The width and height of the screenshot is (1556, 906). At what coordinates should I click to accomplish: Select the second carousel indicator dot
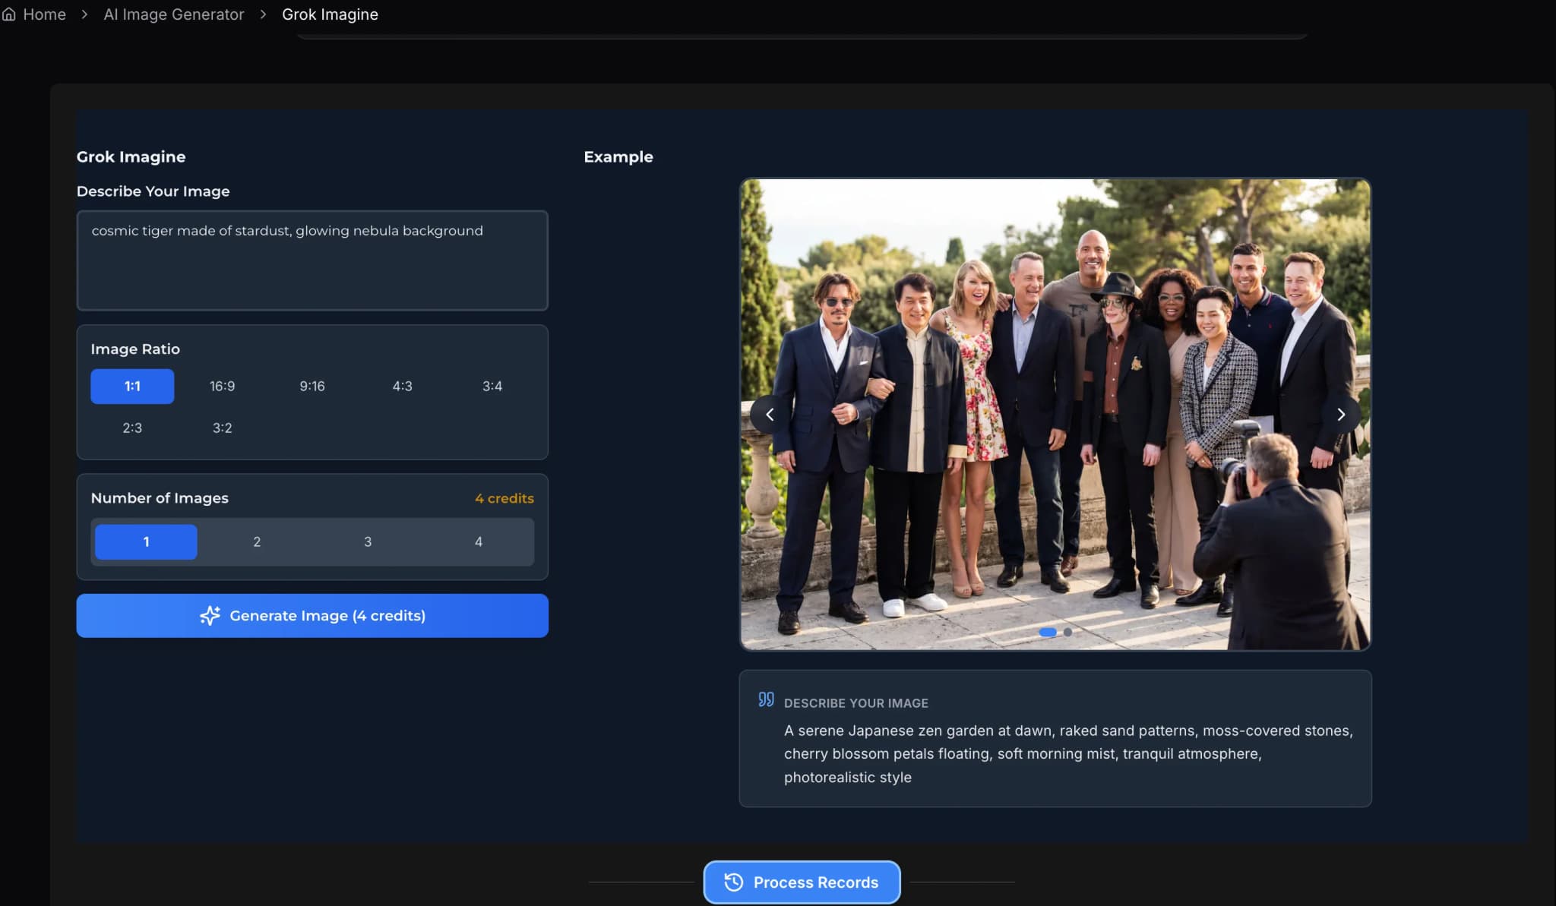1067,632
